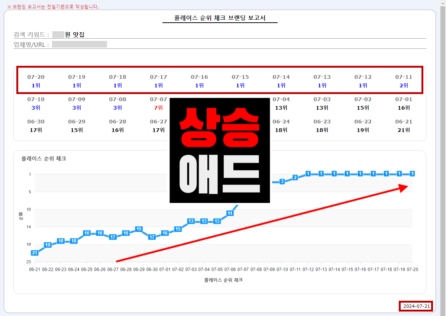Click the chart data point above 06-29 labeled 15
Image resolution: width=446 pixels, height=316 pixels.
139,229
